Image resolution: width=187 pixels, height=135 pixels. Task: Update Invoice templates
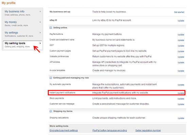[181, 71]
